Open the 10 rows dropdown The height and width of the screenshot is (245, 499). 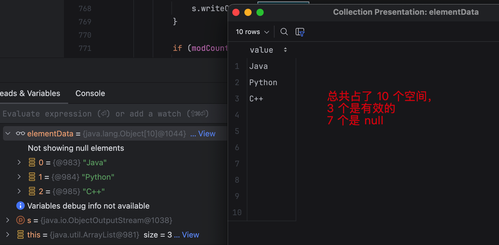tap(252, 32)
